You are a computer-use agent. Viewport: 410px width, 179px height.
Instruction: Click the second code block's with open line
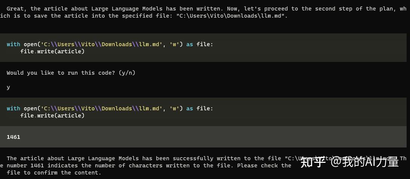(110, 108)
